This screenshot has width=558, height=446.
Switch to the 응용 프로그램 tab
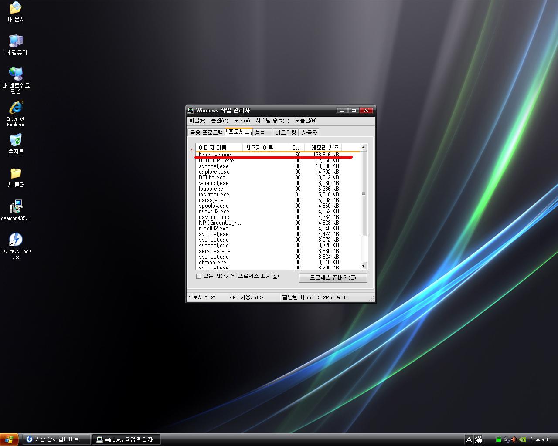pyautogui.click(x=207, y=132)
